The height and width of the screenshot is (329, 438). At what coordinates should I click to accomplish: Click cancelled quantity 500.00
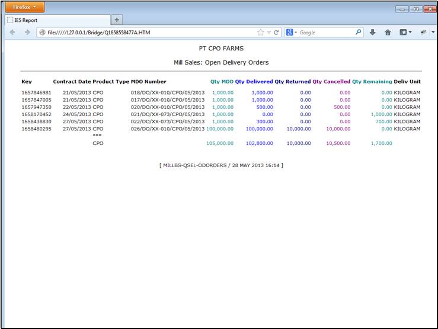(342, 107)
